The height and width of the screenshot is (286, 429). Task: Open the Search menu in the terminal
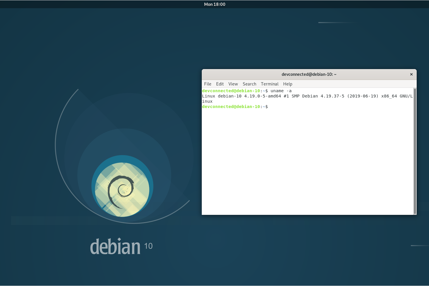(249, 84)
